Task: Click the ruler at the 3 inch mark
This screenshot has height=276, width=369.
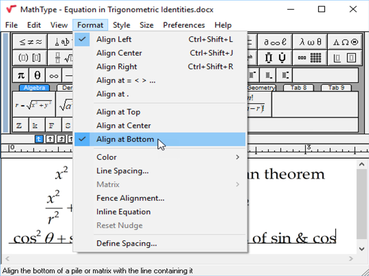Action: (306, 149)
